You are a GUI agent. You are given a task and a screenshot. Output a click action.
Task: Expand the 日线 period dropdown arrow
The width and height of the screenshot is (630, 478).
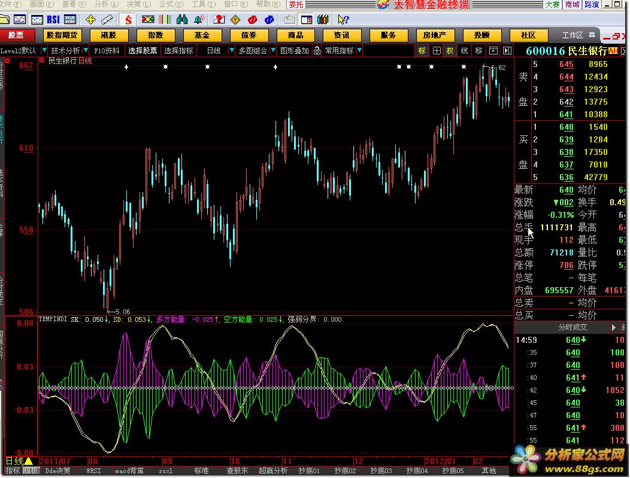click(231, 51)
